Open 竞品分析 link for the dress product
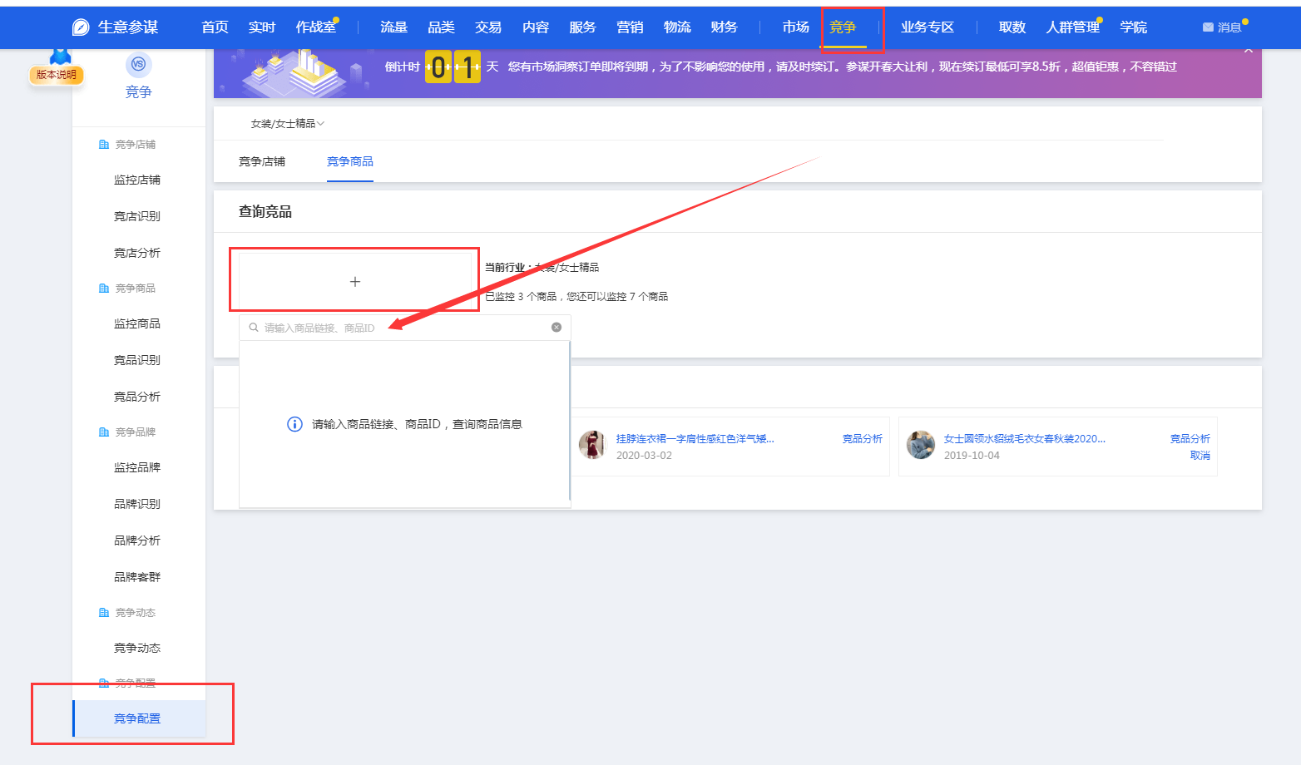Image resolution: width=1301 pixels, height=765 pixels. coord(862,439)
